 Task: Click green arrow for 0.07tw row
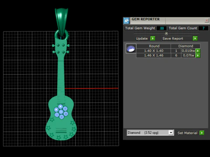point(198,55)
